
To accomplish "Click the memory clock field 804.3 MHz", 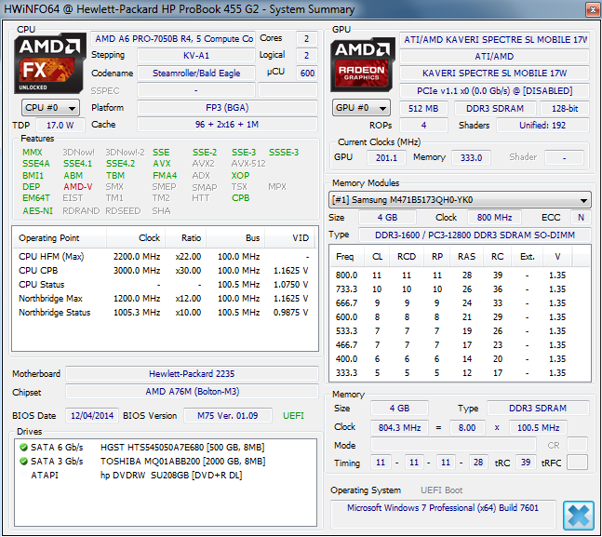I will click(x=399, y=427).
